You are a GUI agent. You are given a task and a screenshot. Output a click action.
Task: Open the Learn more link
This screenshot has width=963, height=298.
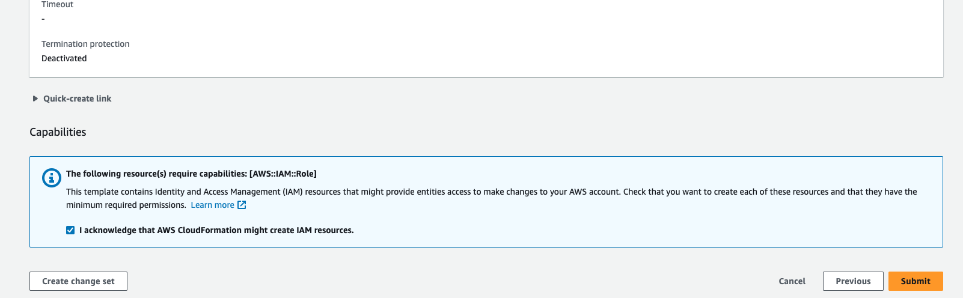coord(212,205)
